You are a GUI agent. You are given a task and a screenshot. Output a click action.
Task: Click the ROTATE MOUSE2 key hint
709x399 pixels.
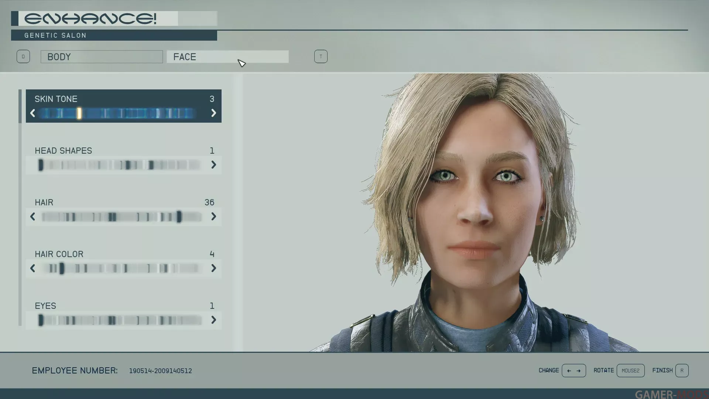[x=630, y=371]
